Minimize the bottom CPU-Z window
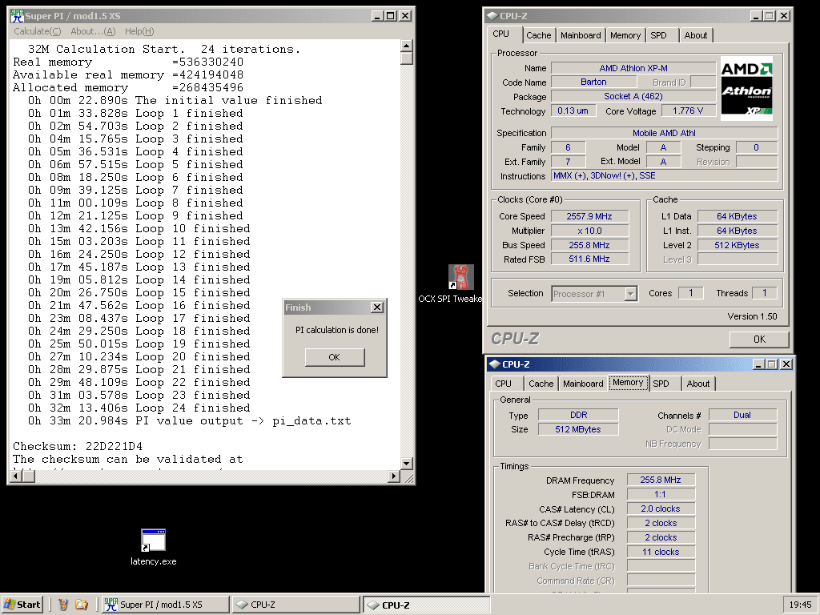The height and width of the screenshot is (615, 820). 759,364
